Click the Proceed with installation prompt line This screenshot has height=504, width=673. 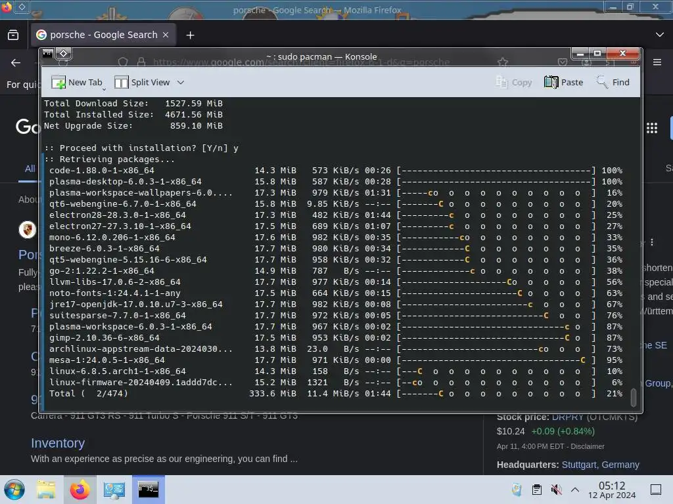[141, 148]
